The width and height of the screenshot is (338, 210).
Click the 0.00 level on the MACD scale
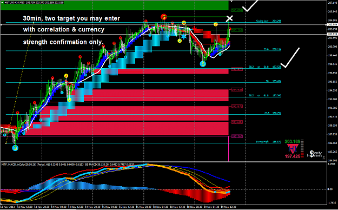pyautogui.click(x=330, y=189)
